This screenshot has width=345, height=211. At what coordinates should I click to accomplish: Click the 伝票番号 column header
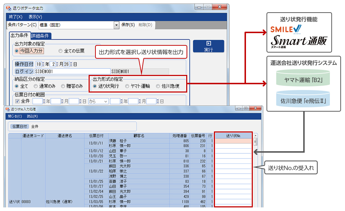tap(198, 136)
